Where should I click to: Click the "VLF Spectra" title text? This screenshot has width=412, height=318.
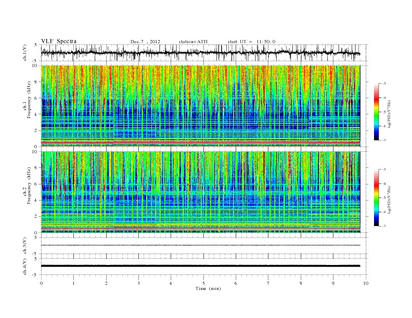59,41
